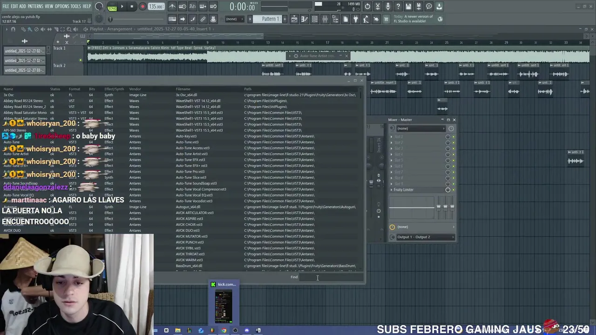The height and width of the screenshot is (335, 596).
Task: Sort plugin list by Filename column
Action: 183,89
